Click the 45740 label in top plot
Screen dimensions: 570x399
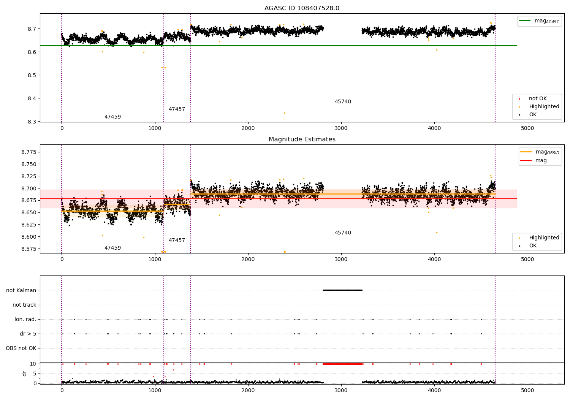(x=343, y=102)
